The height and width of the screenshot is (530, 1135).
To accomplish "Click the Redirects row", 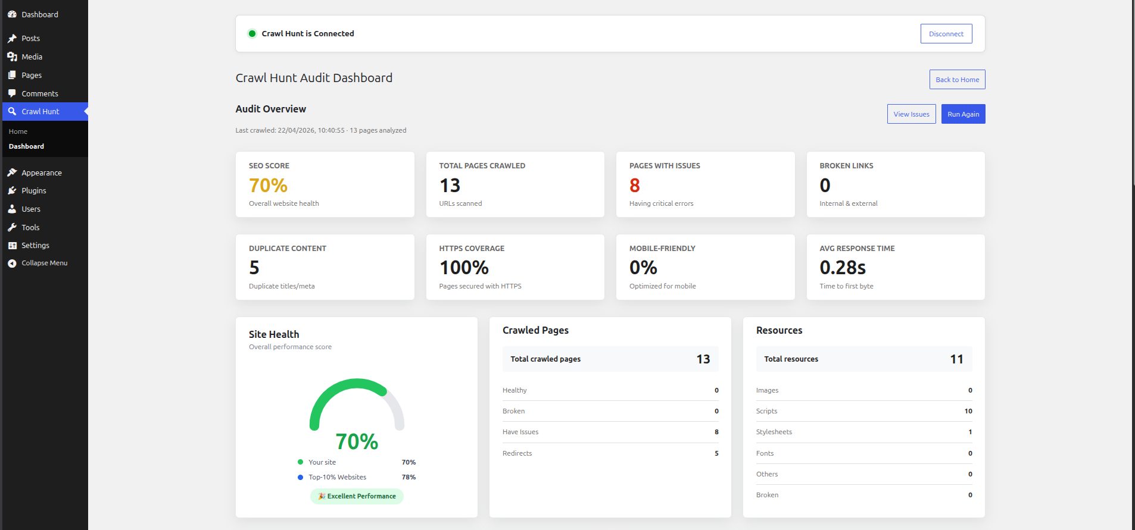I will tap(610, 453).
